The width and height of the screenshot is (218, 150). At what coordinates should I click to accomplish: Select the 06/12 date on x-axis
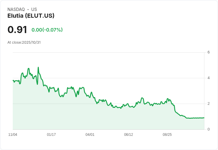pos(129,135)
